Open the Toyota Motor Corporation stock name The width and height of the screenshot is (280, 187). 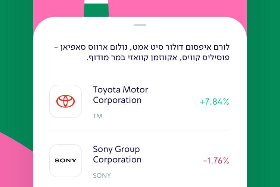coord(120,95)
